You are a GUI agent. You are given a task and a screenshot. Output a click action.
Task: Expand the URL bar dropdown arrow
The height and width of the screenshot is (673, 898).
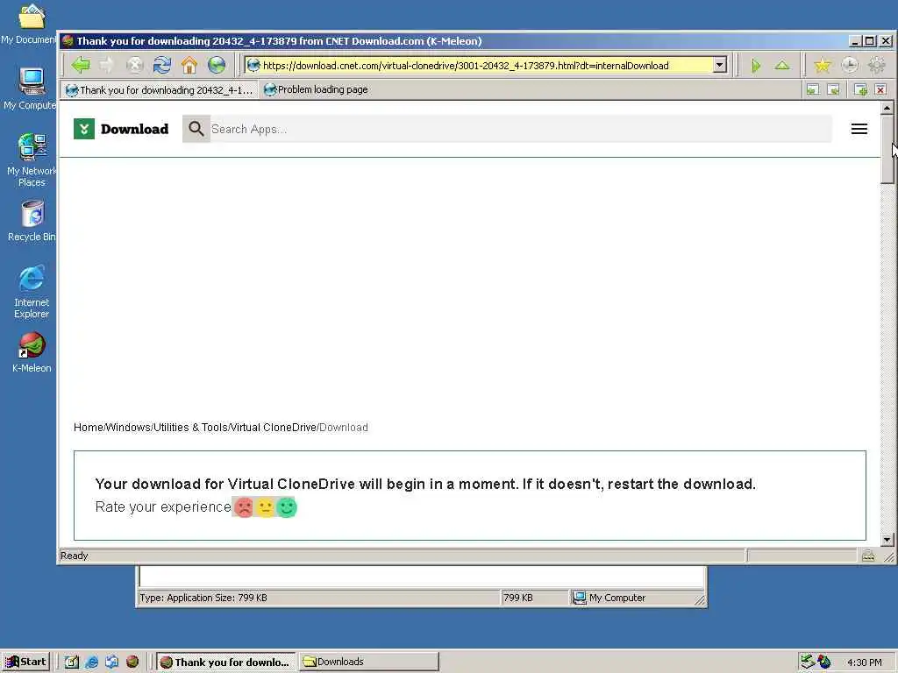(x=720, y=65)
